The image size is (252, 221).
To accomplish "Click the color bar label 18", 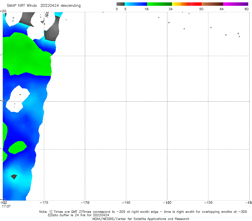I will (146, 9).
